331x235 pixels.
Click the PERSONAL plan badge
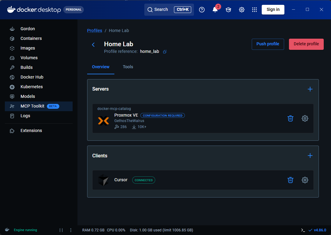(74, 9)
